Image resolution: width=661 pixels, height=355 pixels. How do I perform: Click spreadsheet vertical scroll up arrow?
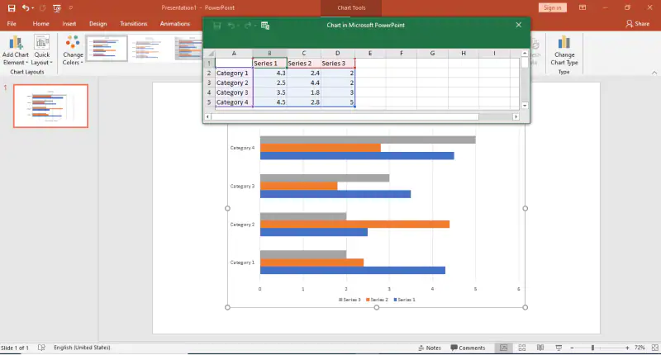(x=525, y=54)
